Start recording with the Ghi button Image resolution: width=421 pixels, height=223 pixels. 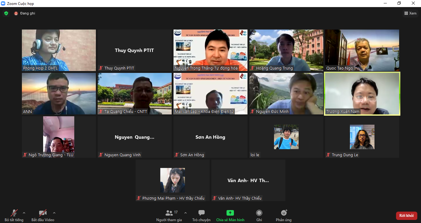tap(259, 215)
